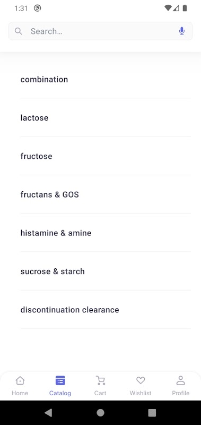Image resolution: width=201 pixels, height=425 pixels.
Task: Tap the Android home circle button
Action: 100,413
